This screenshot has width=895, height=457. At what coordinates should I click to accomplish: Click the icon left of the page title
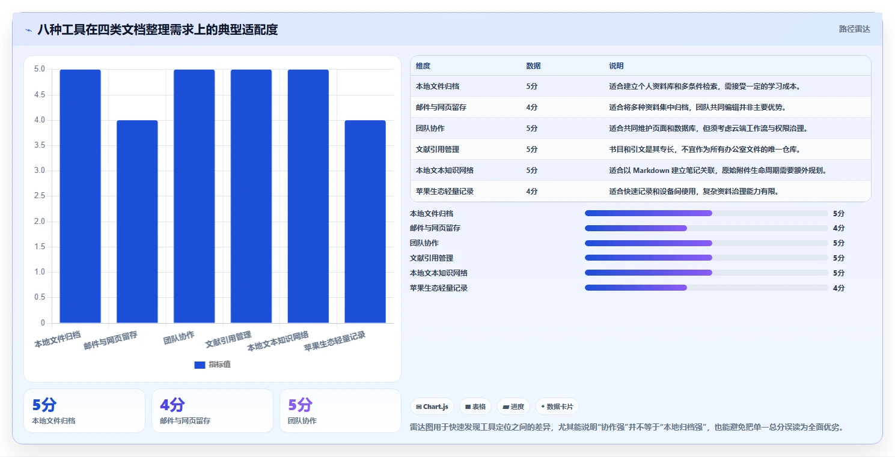pos(28,29)
